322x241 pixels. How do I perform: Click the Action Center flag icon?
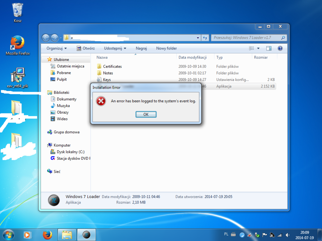pos(265,235)
